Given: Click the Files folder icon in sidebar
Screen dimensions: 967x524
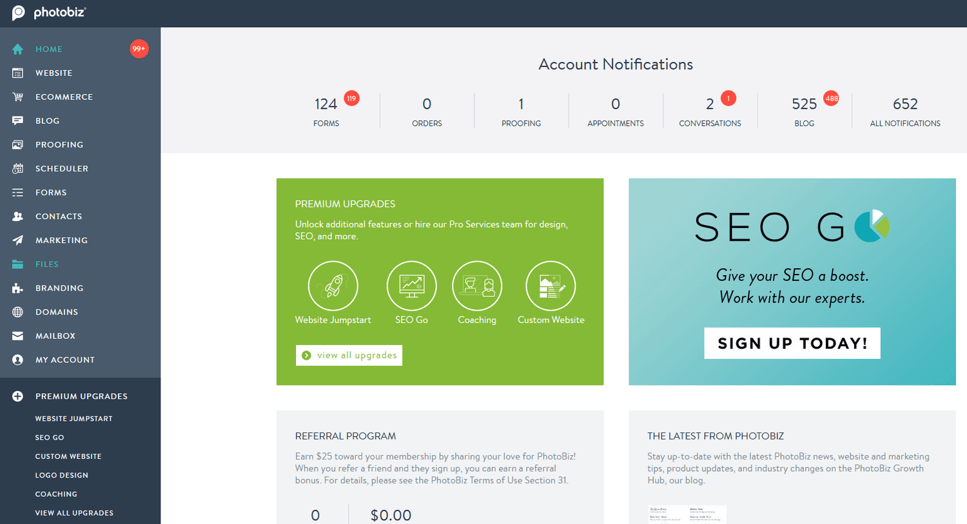Looking at the screenshot, I should [17, 264].
